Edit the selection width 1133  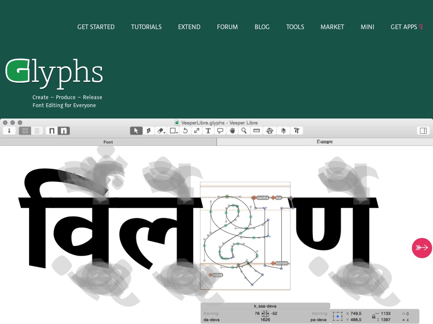[386, 313]
